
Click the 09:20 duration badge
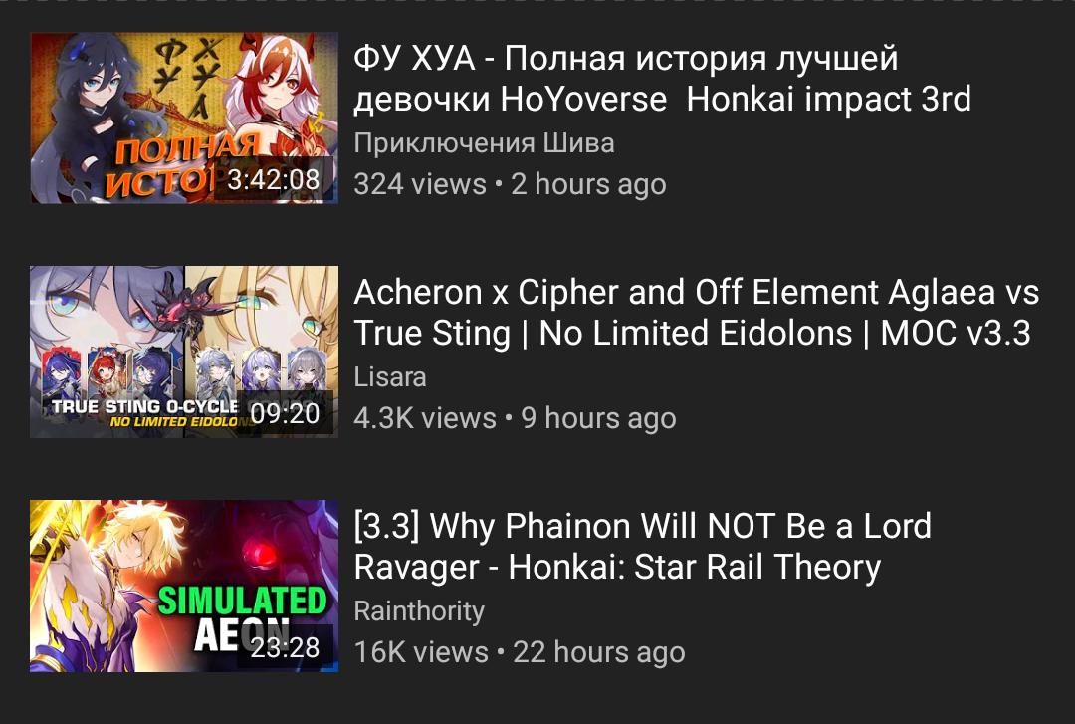pos(286,414)
